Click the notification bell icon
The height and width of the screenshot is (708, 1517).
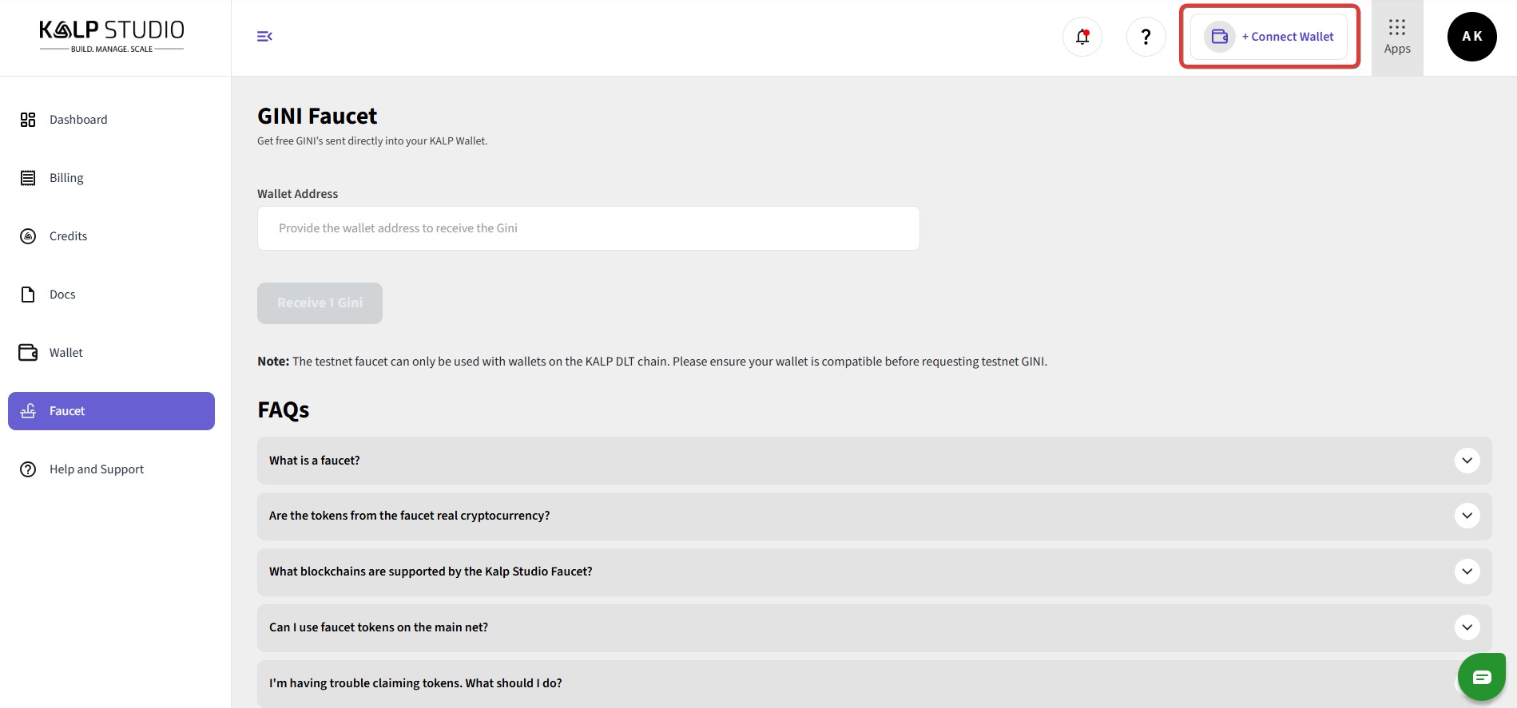point(1082,37)
